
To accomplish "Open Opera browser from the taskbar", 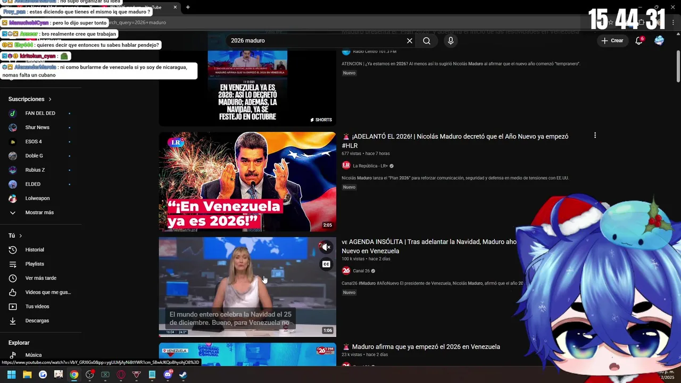I will (121, 374).
